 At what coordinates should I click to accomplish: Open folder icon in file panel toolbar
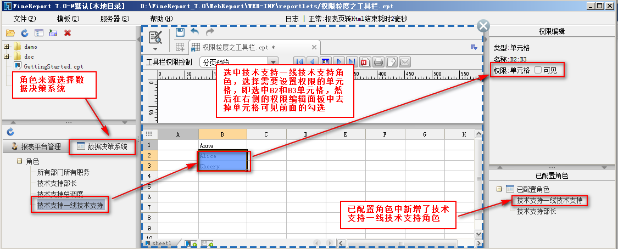10,33
